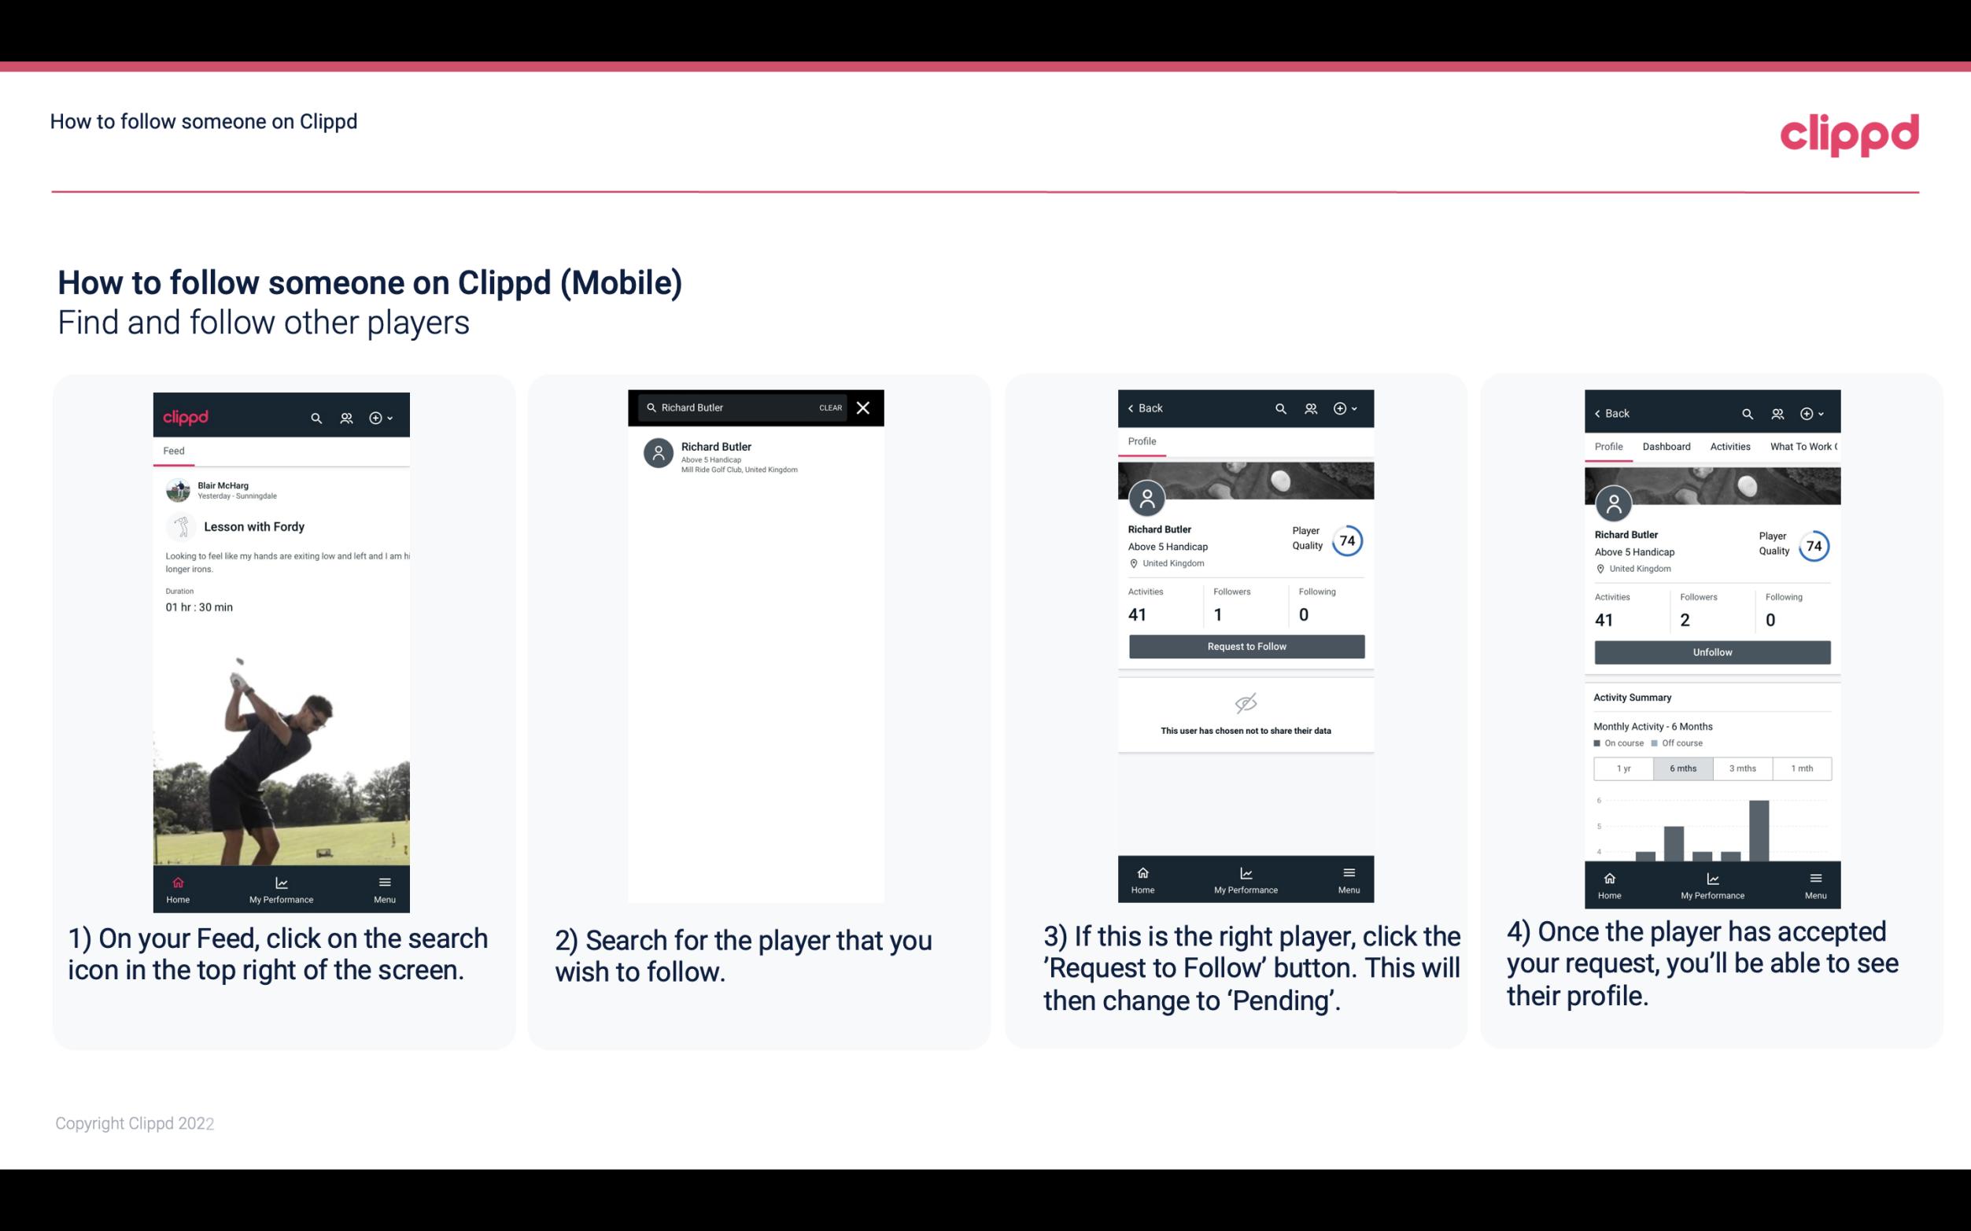Select the Dashboard tab on player page

coord(1667,447)
